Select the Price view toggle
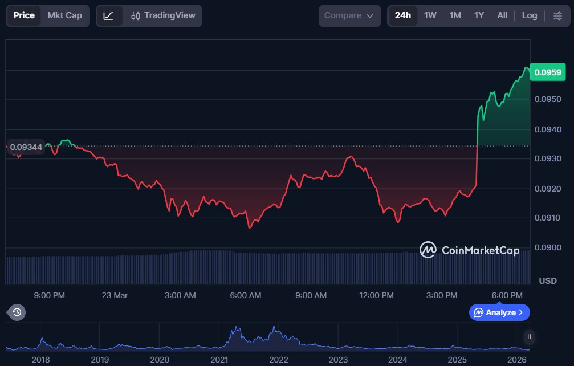 [24, 15]
